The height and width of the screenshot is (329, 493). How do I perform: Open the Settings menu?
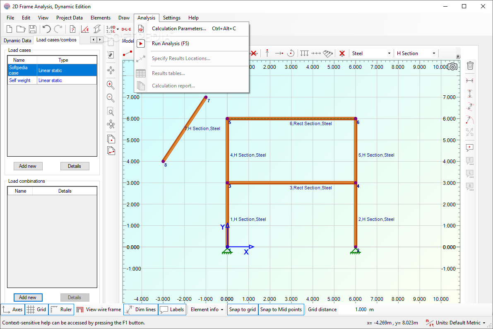[172, 18]
